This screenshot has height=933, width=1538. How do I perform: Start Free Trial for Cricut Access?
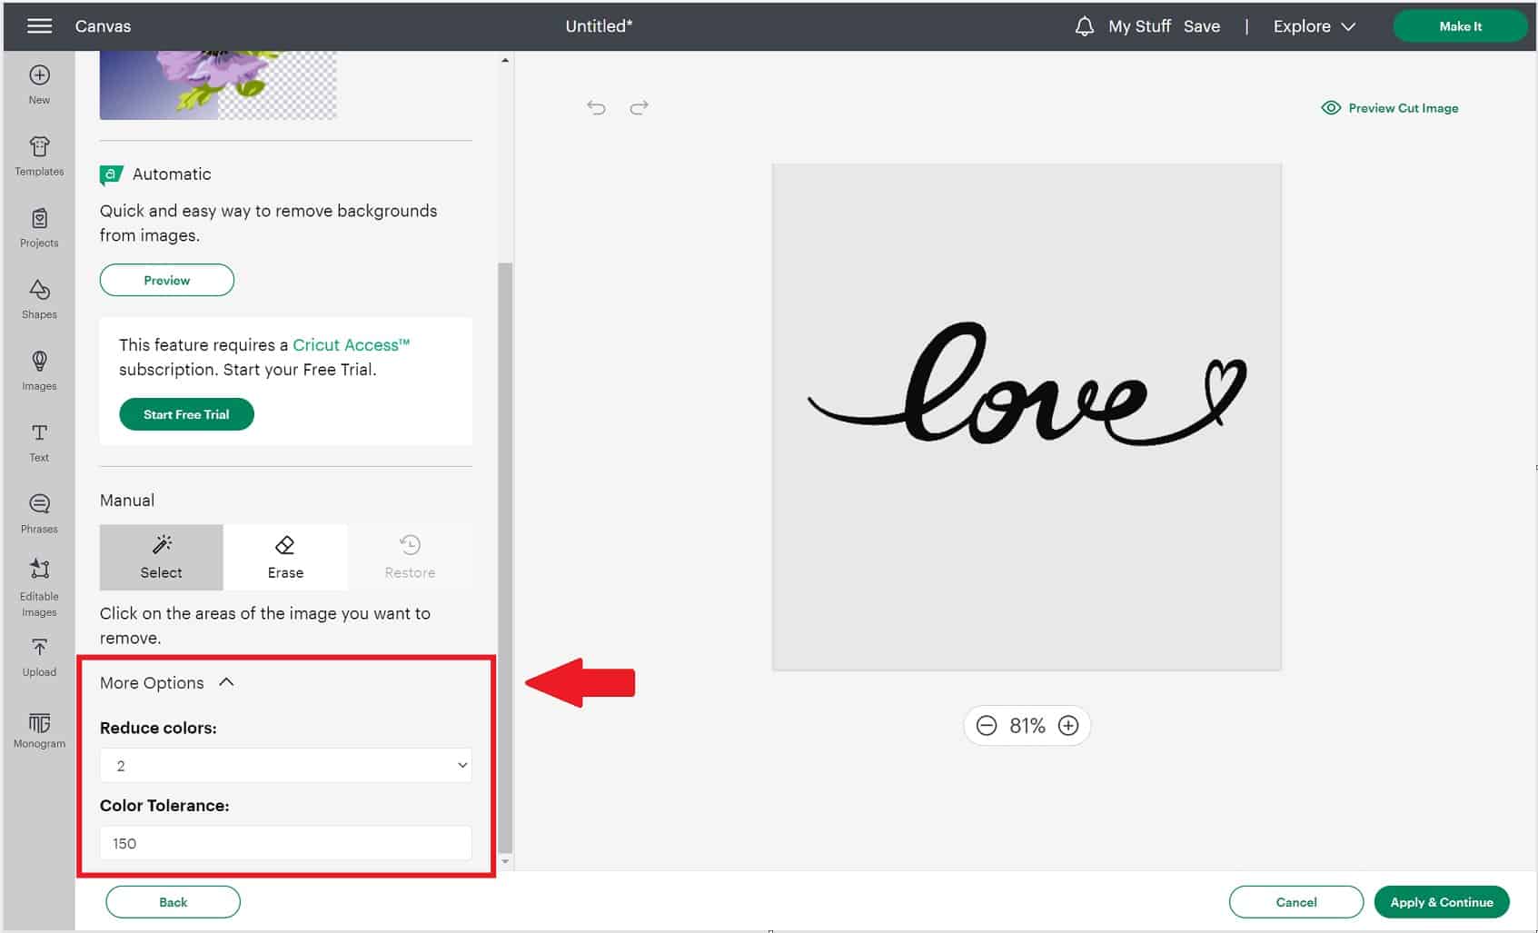point(185,413)
